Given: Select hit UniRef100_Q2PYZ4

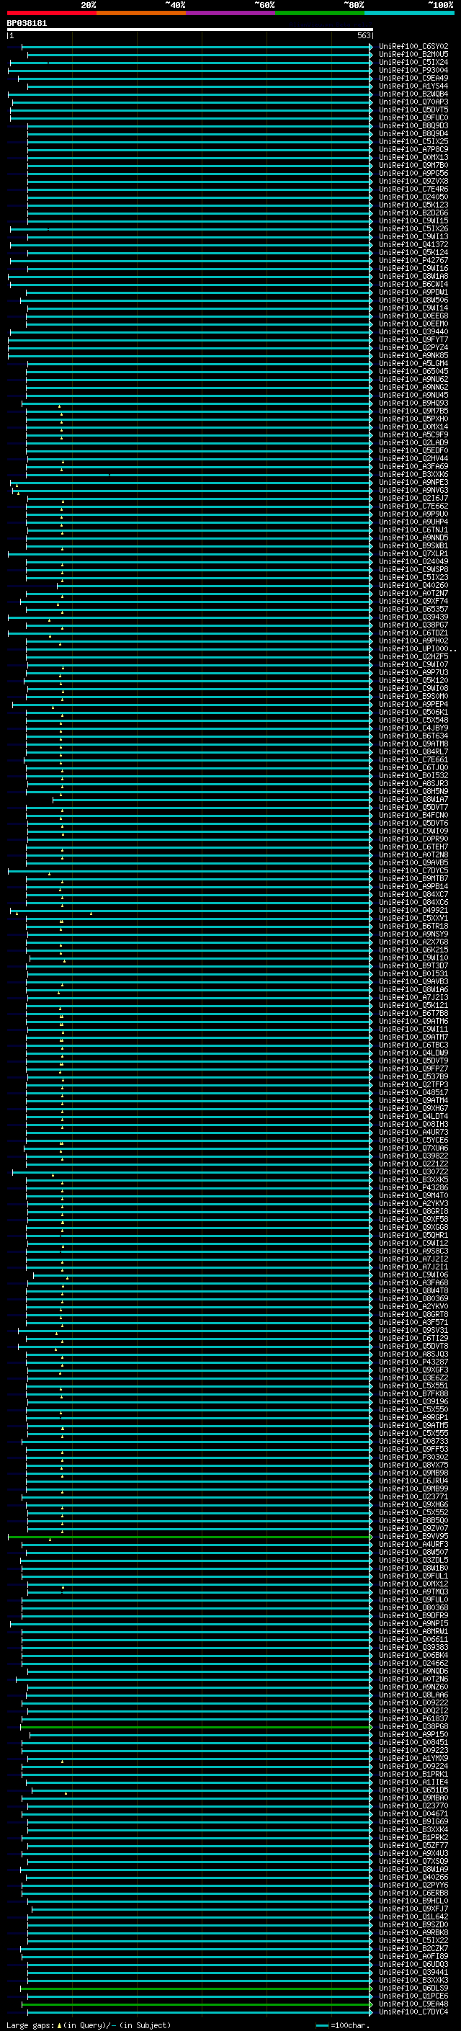Looking at the screenshot, I should tap(413, 348).
